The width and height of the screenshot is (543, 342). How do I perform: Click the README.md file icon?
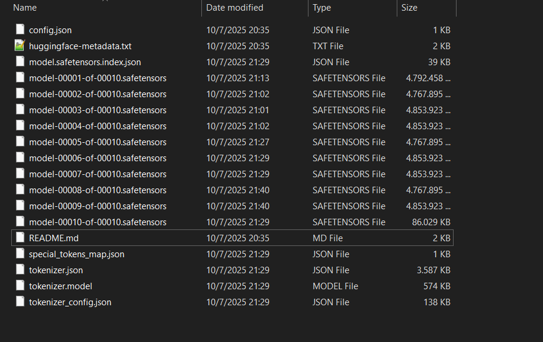click(x=20, y=237)
